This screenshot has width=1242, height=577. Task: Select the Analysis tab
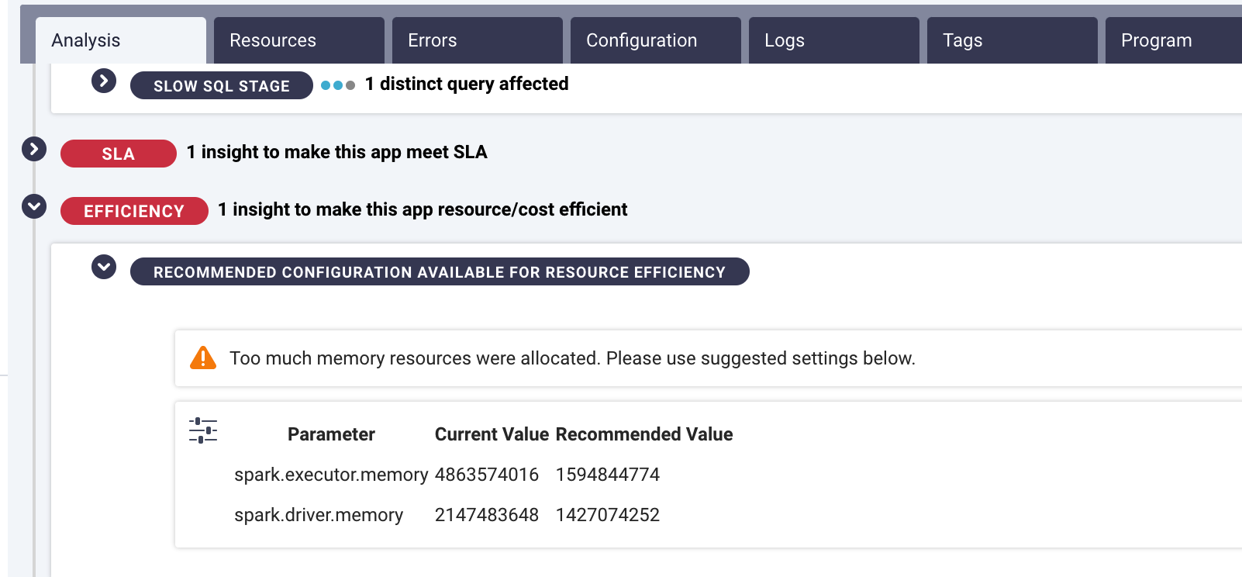click(x=120, y=40)
